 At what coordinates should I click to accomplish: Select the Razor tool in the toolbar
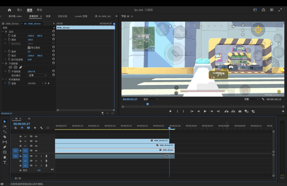tap(5, 137)
